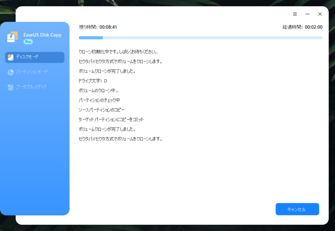Viewport: 335px width, 231px height.
Task: Select the ドライブ文字: D log line
Action: [93, 81]
